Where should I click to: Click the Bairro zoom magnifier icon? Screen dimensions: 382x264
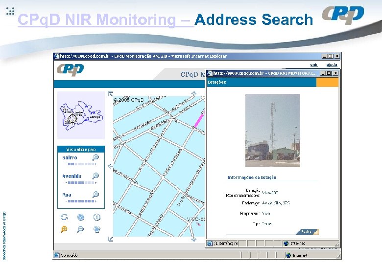95,157
